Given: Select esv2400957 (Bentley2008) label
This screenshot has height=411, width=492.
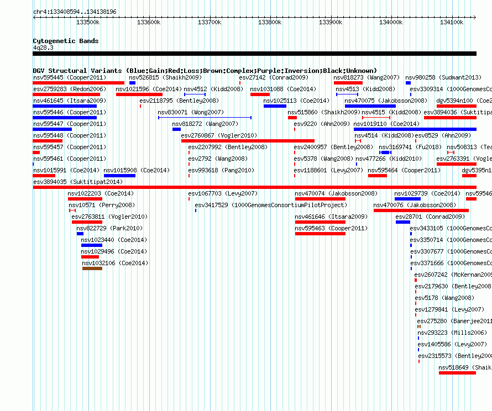Looking at the screenshot, I should (333, 147).
